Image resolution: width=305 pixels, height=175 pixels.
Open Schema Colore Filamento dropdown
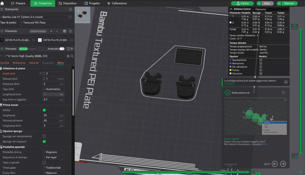click(270, 9)
